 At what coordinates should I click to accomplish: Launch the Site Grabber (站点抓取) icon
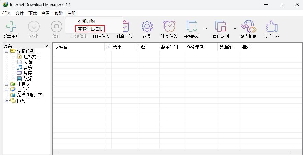[x=249, y=26]
